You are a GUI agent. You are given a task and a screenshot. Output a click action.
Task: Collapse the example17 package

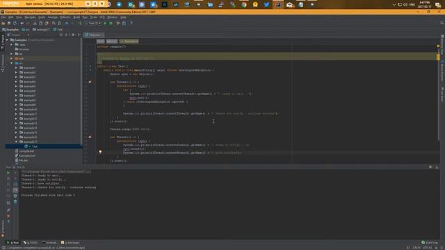coord(16,142)
